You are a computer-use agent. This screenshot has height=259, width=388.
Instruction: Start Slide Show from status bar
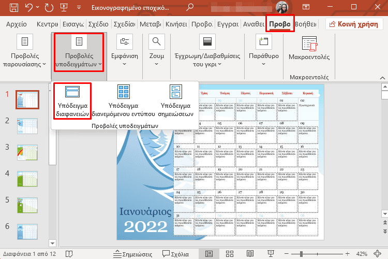271,254
